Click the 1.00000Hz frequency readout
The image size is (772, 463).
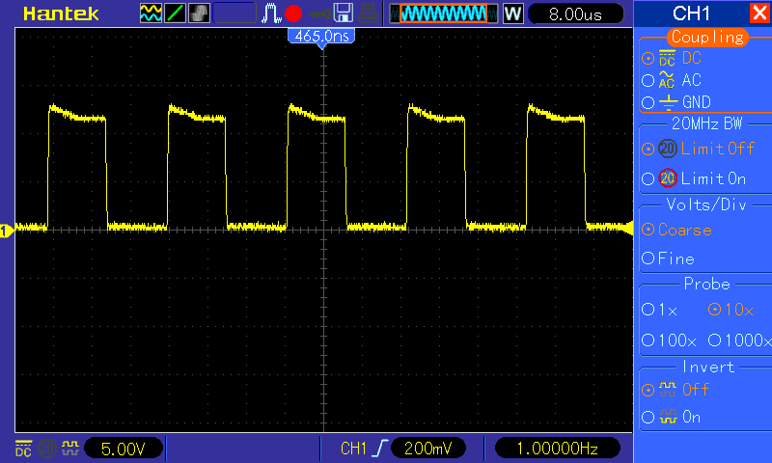tap(557, 449)
